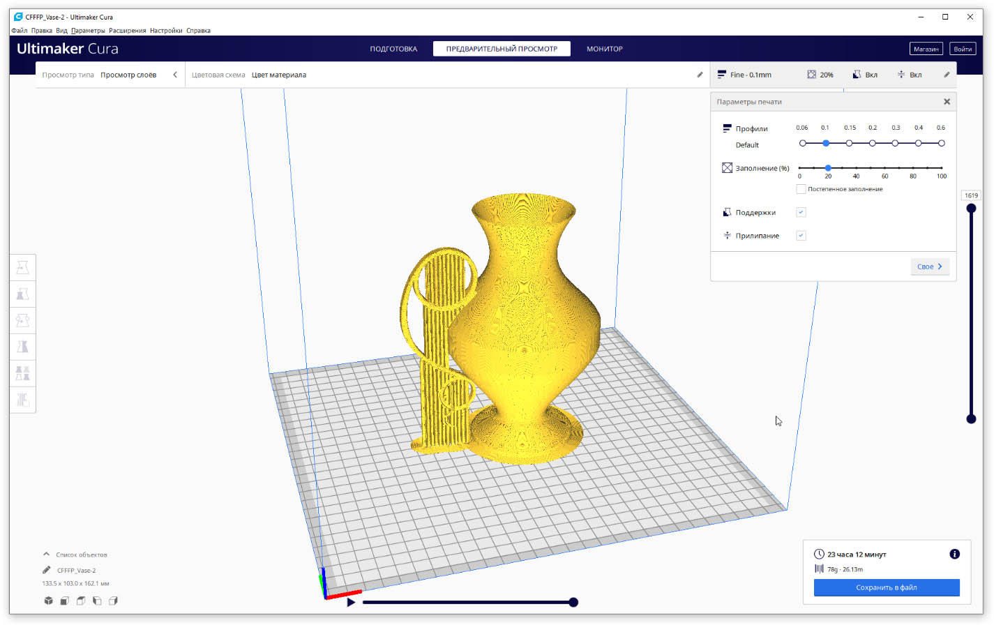Set the profile slider to 0.2
The width and height of the screenshot is (994, 625).
[872, 143]
